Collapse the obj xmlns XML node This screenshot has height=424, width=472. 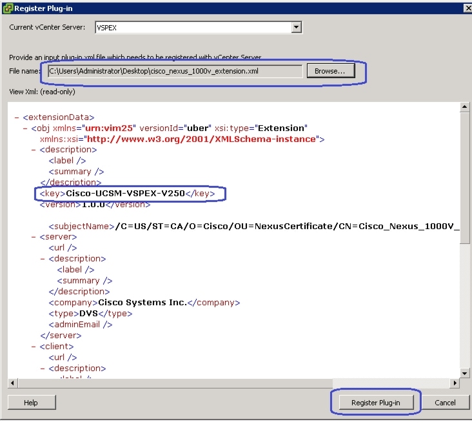pyautogui.click(x=25, y=128)
